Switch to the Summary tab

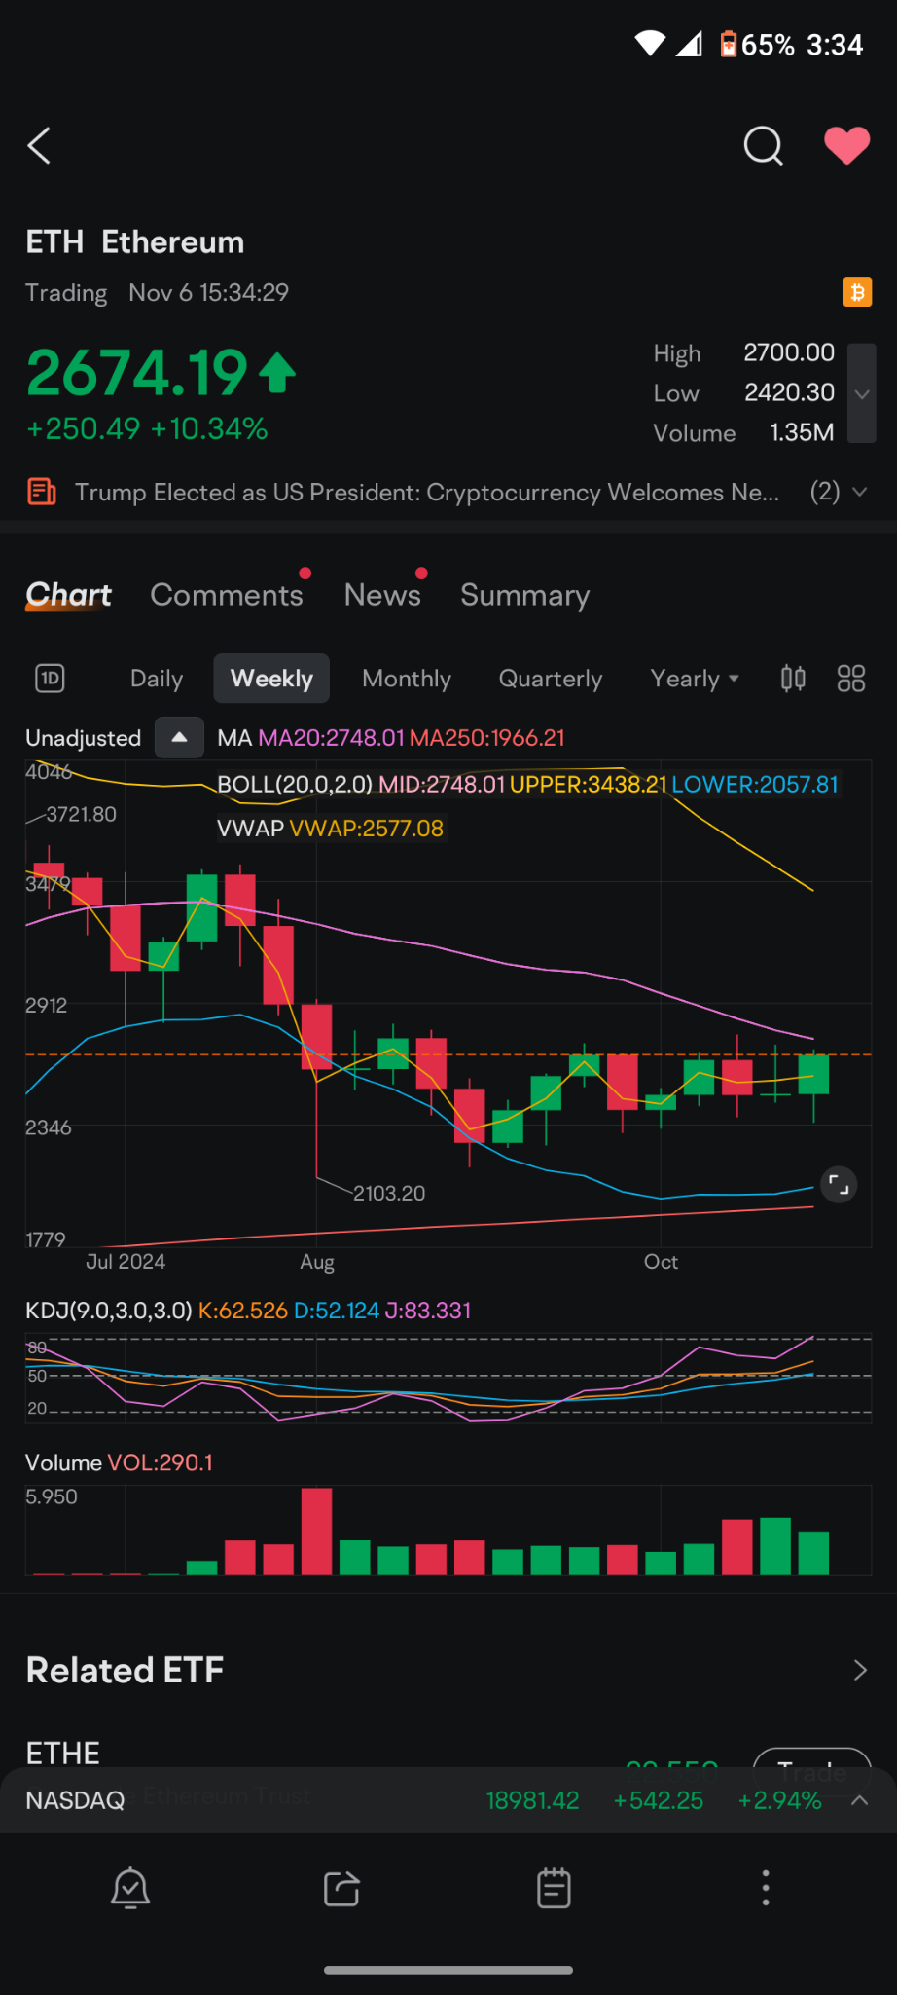(x=525, y=595)
